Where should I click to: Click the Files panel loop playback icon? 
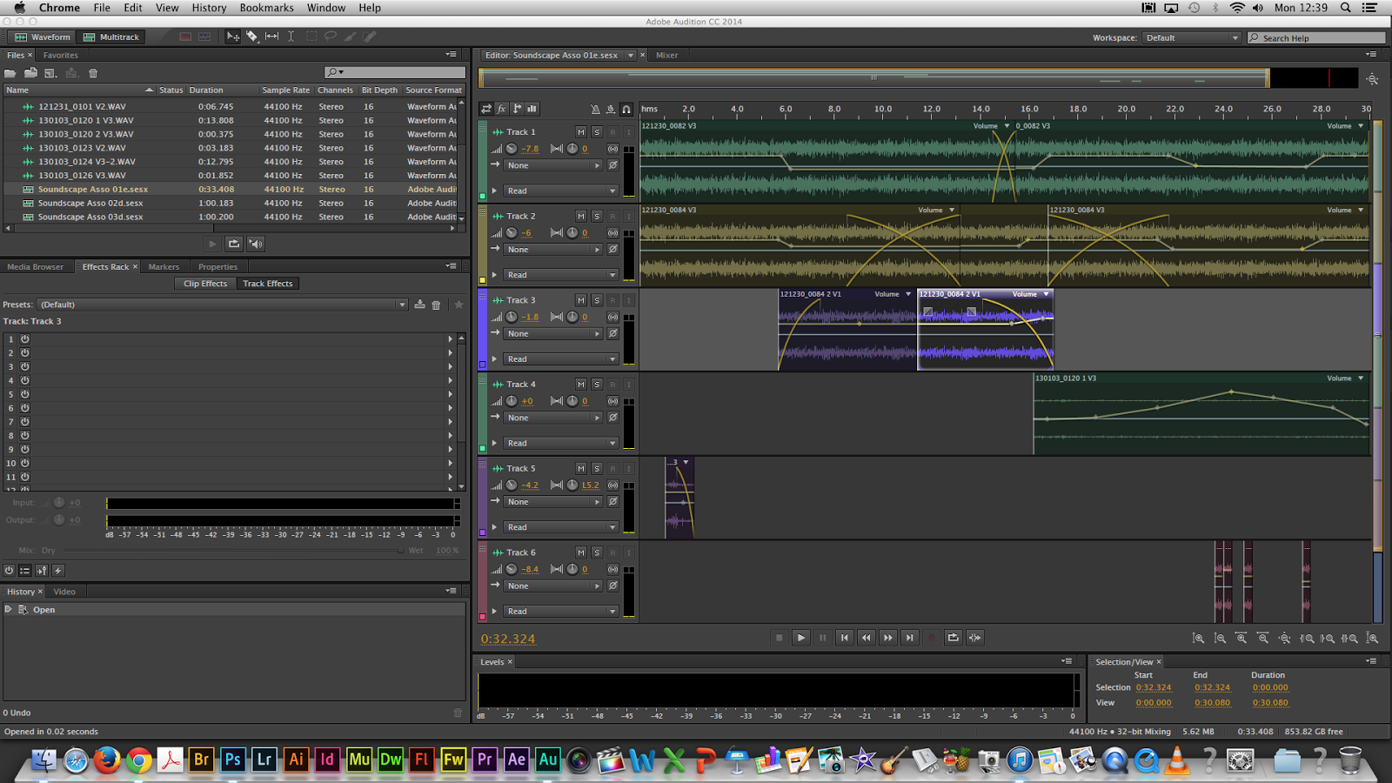[233, 244]
